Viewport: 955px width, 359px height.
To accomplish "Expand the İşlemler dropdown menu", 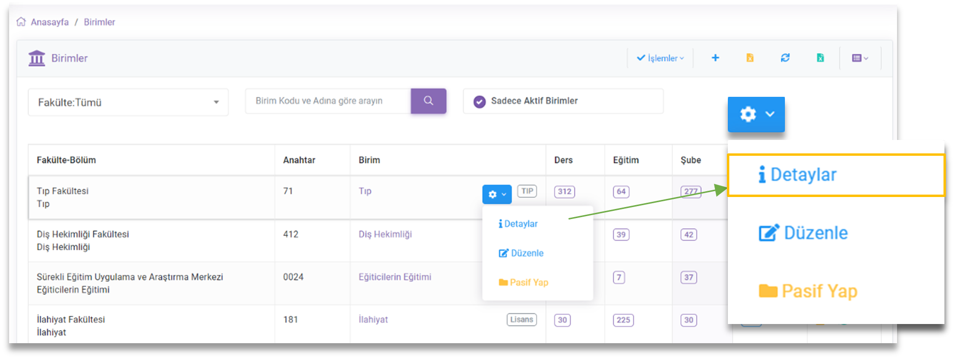I will pyautogui.click(x=660, y=58).
